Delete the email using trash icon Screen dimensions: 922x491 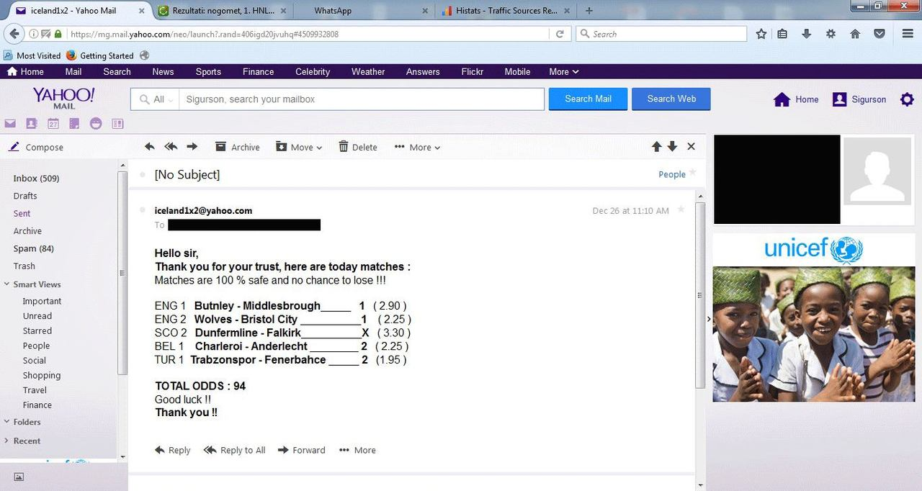tap(358, 147)
